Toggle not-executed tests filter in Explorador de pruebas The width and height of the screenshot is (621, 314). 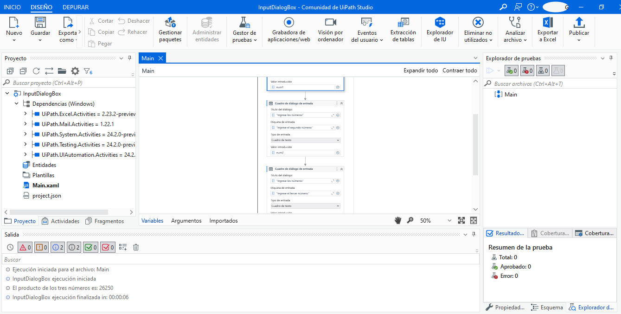[543, 70]
